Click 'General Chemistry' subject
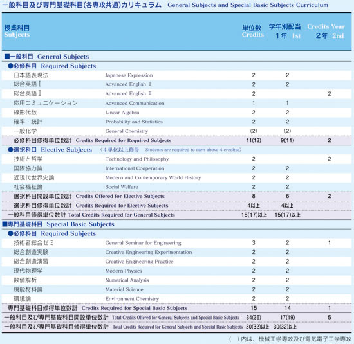Image resolution: width=354 pixels, height=344 pixels. [x=127, y=131]
